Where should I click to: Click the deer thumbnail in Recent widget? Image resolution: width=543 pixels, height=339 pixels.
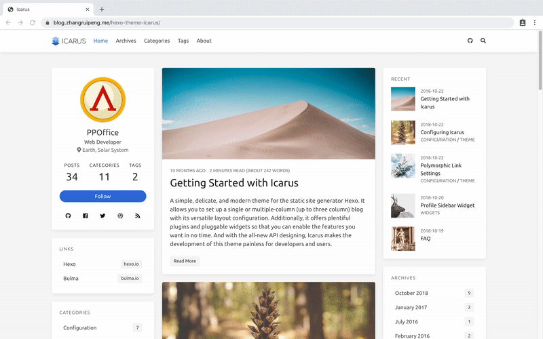[403, 205]
